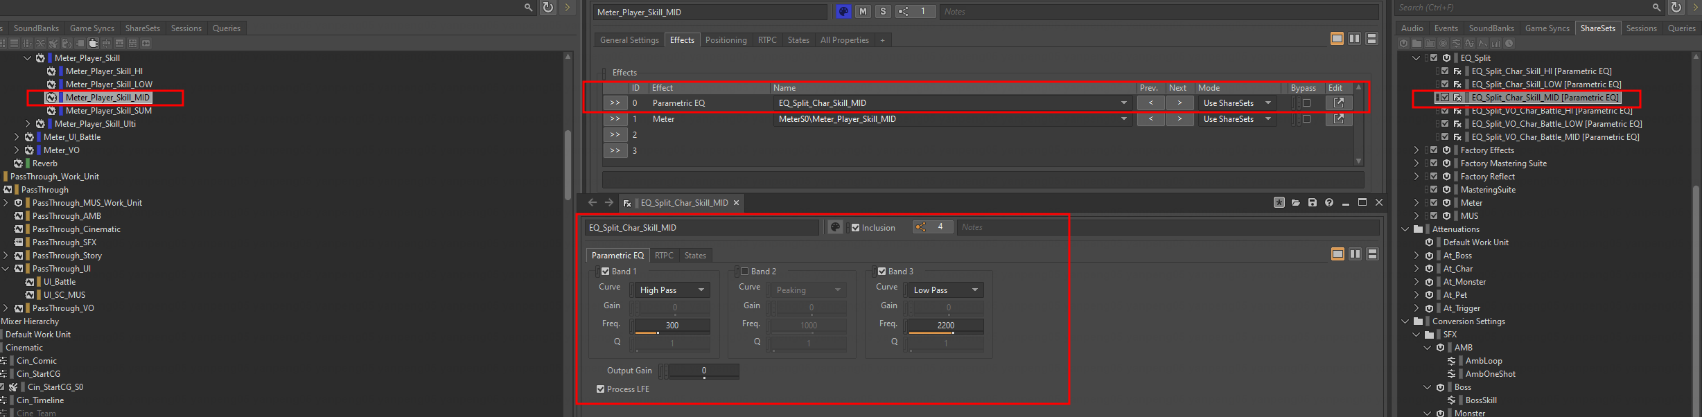Open Game Syncs tab in left explorer
Screen dimensions: 1702x417
click(x=91, y=28)
